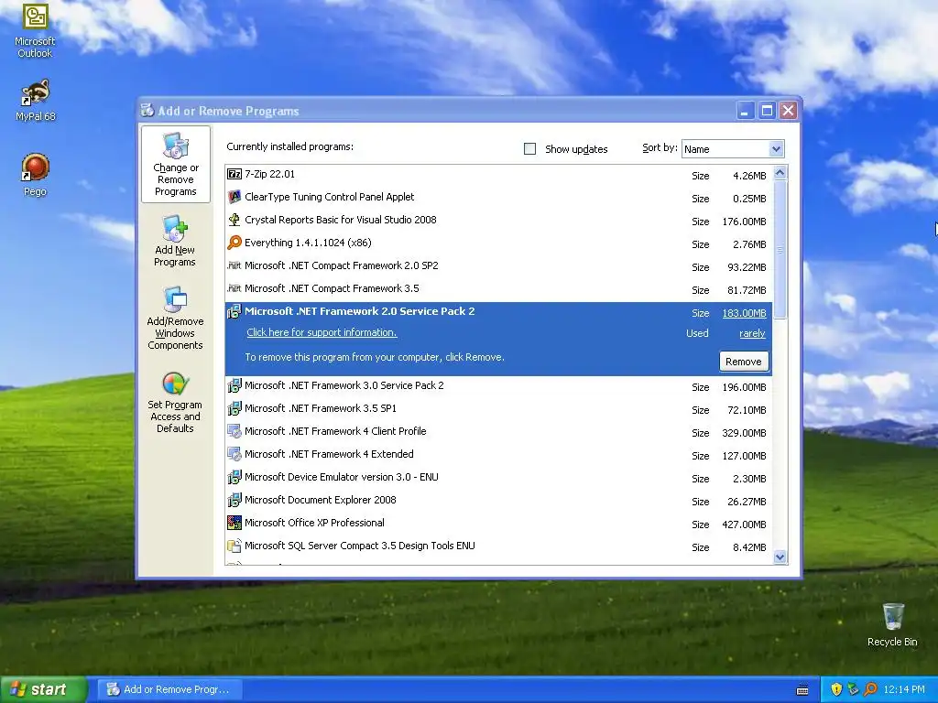
Task: Click the .NET Compact Framework 2.0 SP2 icon
Action: (234, 265)
